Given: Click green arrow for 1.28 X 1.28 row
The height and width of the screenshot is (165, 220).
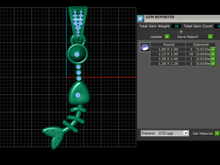Looking at the screenshot, I should [213, 64].
